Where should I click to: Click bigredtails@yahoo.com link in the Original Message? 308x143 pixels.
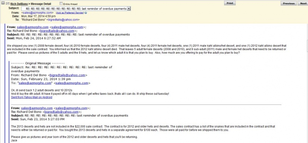(x=67, y=75)
